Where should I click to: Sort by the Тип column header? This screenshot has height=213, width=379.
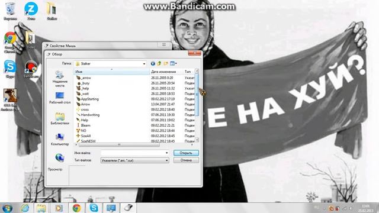(189, 72)
